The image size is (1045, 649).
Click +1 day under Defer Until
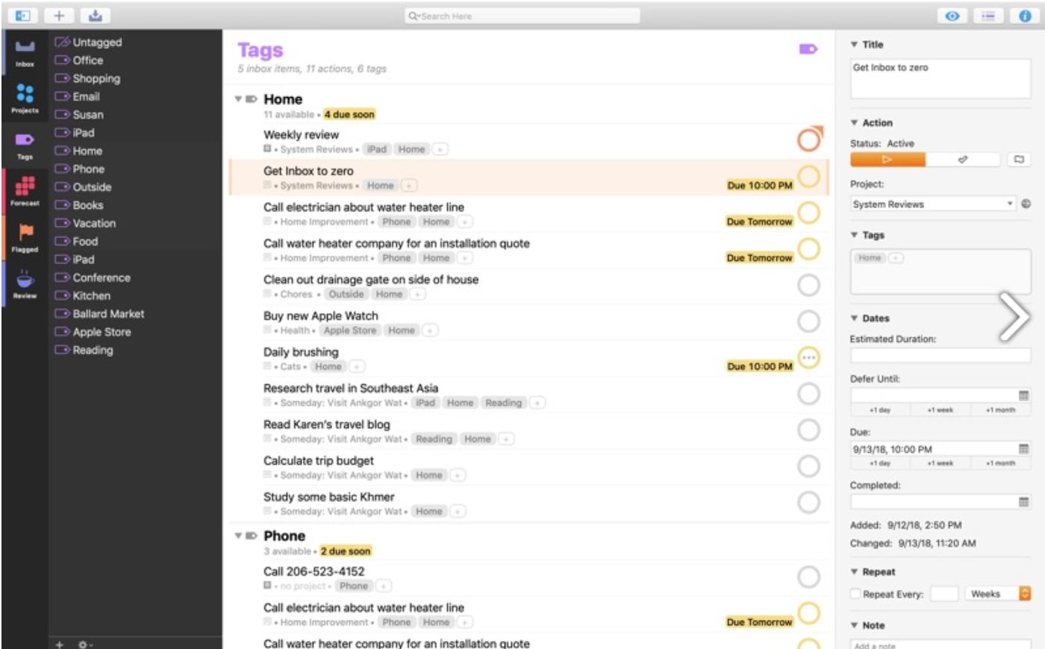tap(879, 410)
